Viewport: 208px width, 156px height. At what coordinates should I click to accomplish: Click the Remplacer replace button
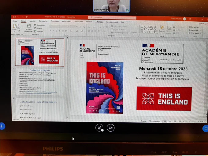pyautogui.click(x=195, y=30)
